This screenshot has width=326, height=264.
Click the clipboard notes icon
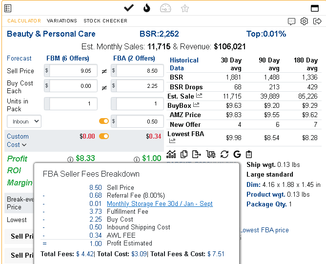(x=249, y=154)
